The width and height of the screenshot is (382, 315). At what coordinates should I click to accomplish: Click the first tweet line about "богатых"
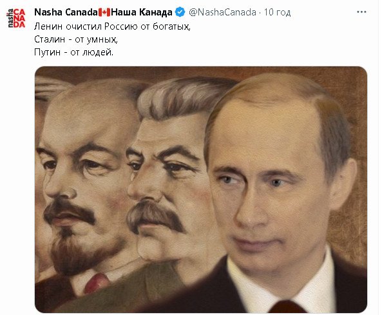(112, 26)
